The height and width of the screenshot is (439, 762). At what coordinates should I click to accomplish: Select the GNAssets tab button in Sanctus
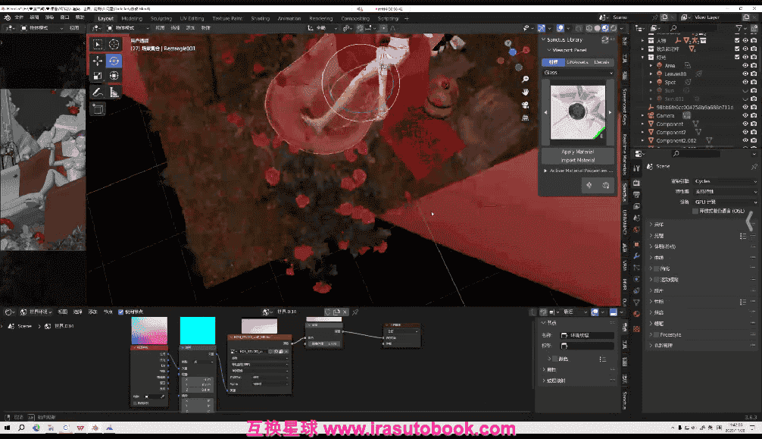577,62
